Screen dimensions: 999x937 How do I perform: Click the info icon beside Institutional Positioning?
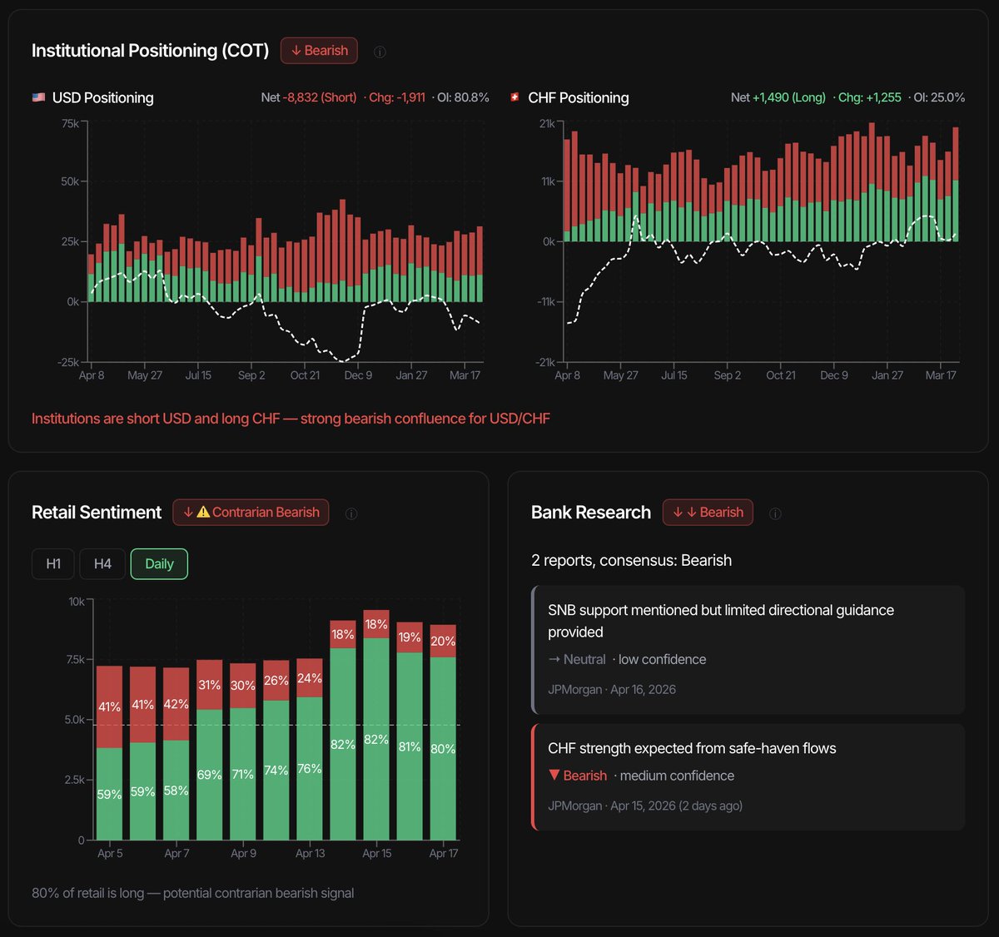(380, 52)
